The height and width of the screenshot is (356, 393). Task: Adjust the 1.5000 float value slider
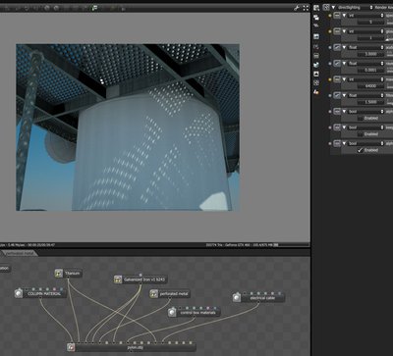pos(370,102)
